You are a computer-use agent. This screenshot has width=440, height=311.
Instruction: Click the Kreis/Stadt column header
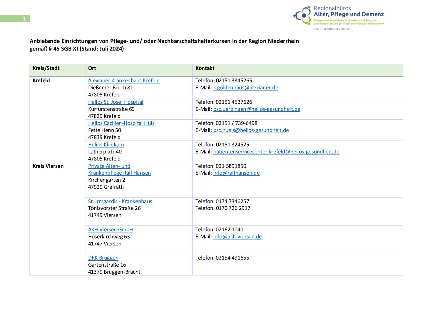click(x=46, y=68)
